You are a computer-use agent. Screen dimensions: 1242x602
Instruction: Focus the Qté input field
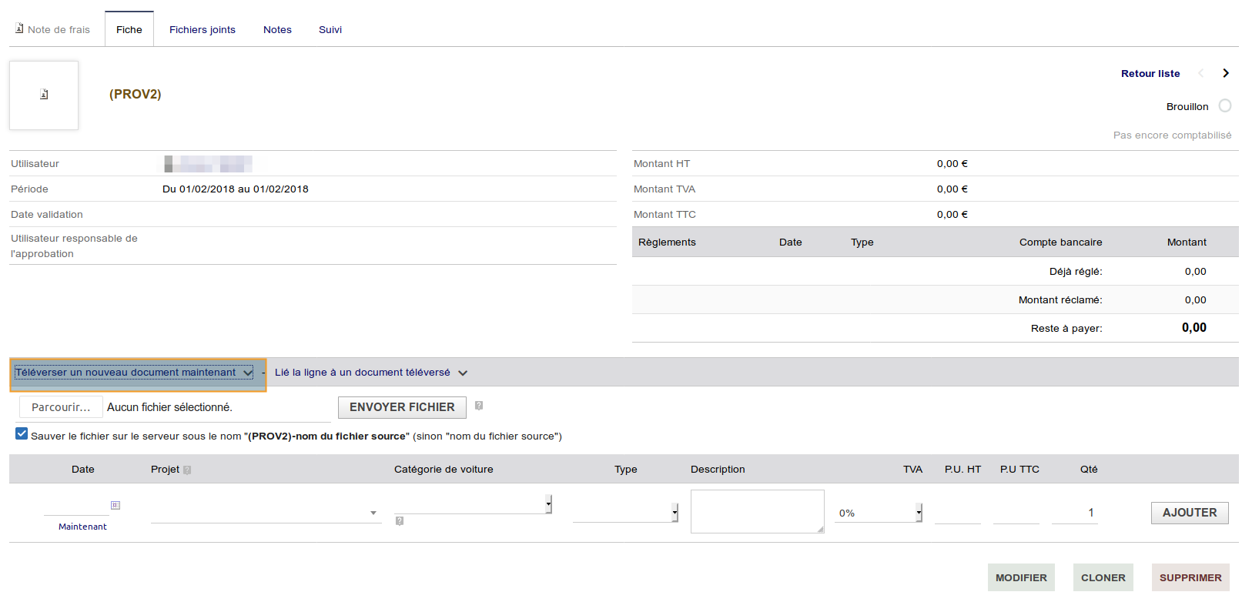[1075, 513]
